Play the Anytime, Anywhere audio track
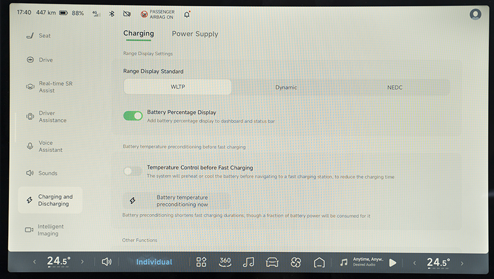This screenshot has height=279, width=494. [x=392, y=263]
